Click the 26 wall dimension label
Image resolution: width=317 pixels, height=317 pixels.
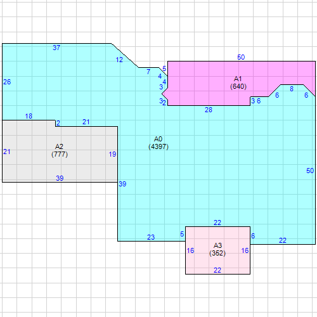[x=7, y=82]
